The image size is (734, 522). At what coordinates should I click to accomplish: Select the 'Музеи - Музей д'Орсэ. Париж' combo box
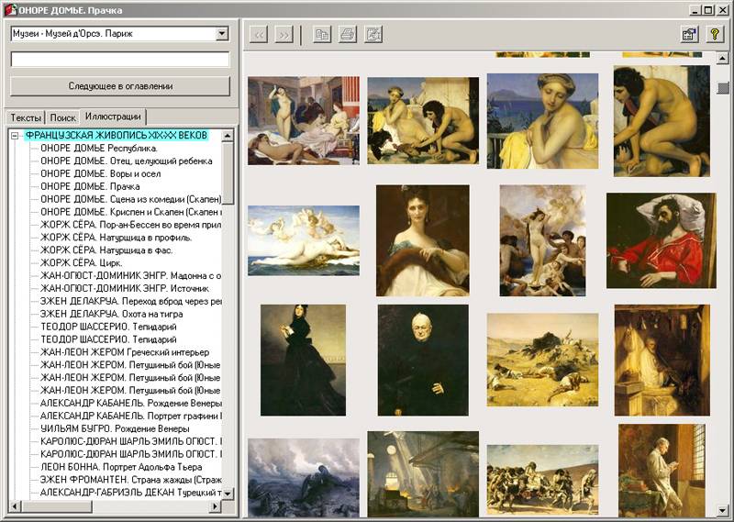click(120, 33)
